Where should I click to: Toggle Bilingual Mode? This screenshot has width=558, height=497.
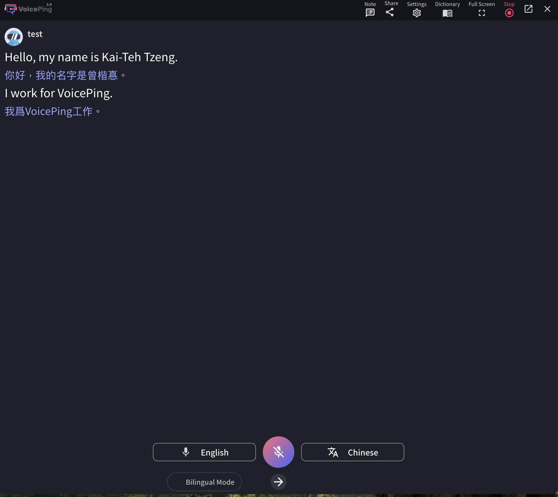tap(204, 482)
